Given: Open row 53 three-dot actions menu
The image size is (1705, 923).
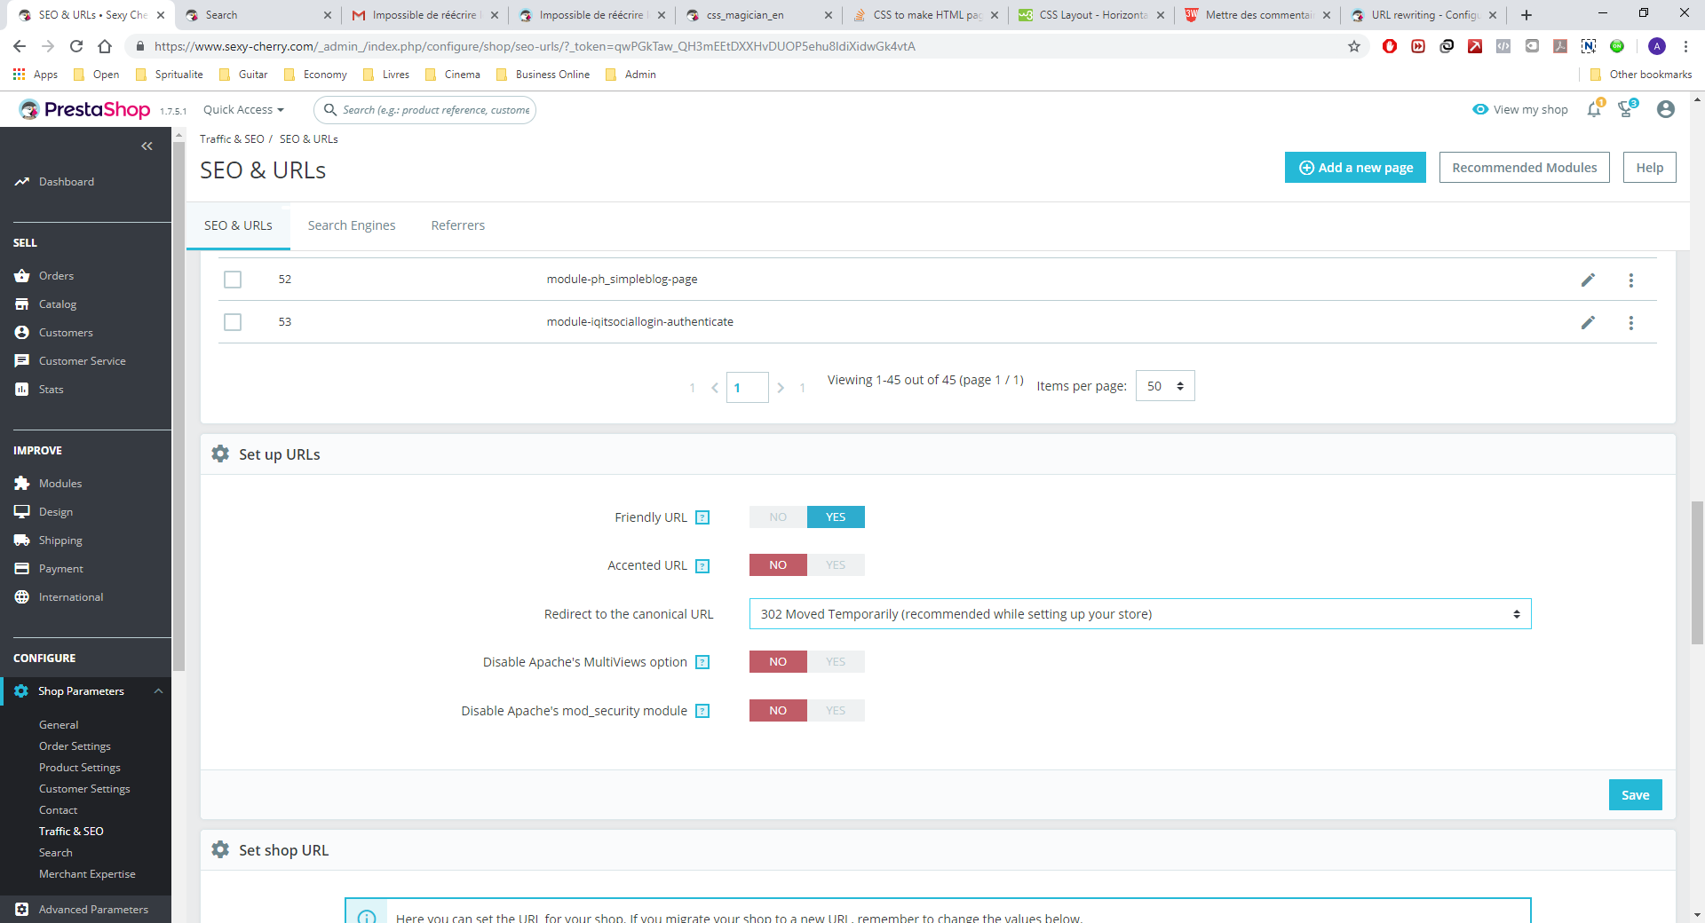Looking at the screenshot, I should [1630, 322].
